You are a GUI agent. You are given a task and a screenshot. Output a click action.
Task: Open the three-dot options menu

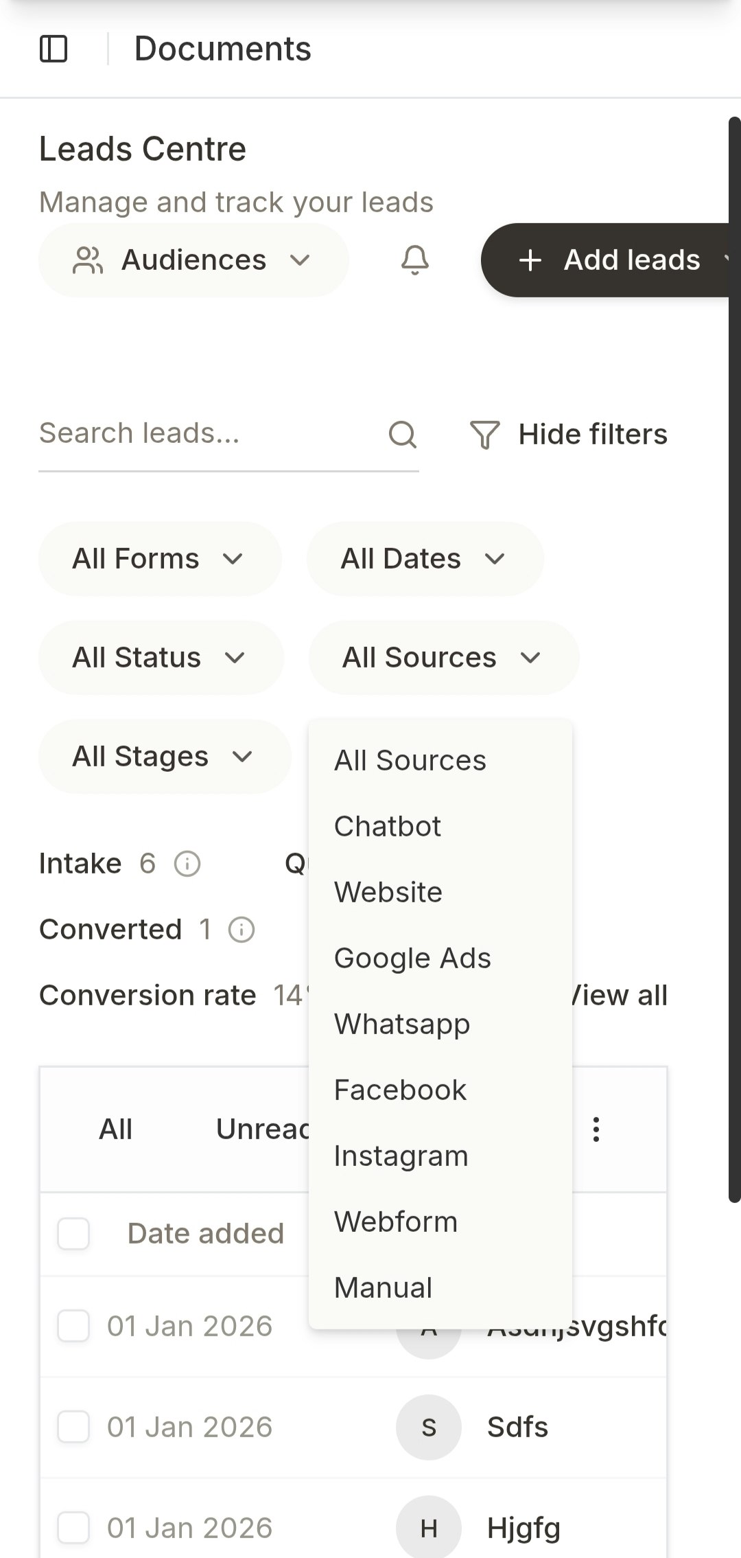pyautogui.click(x=596, y=1130)
